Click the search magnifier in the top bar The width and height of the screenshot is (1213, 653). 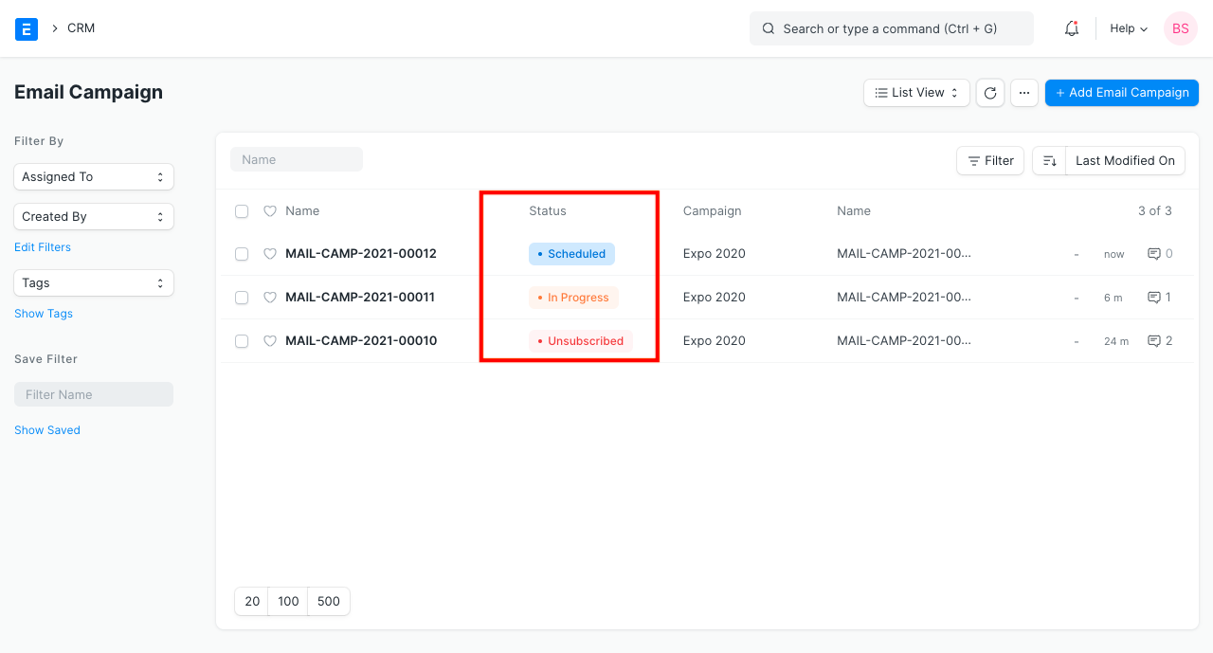click(769, 28)
